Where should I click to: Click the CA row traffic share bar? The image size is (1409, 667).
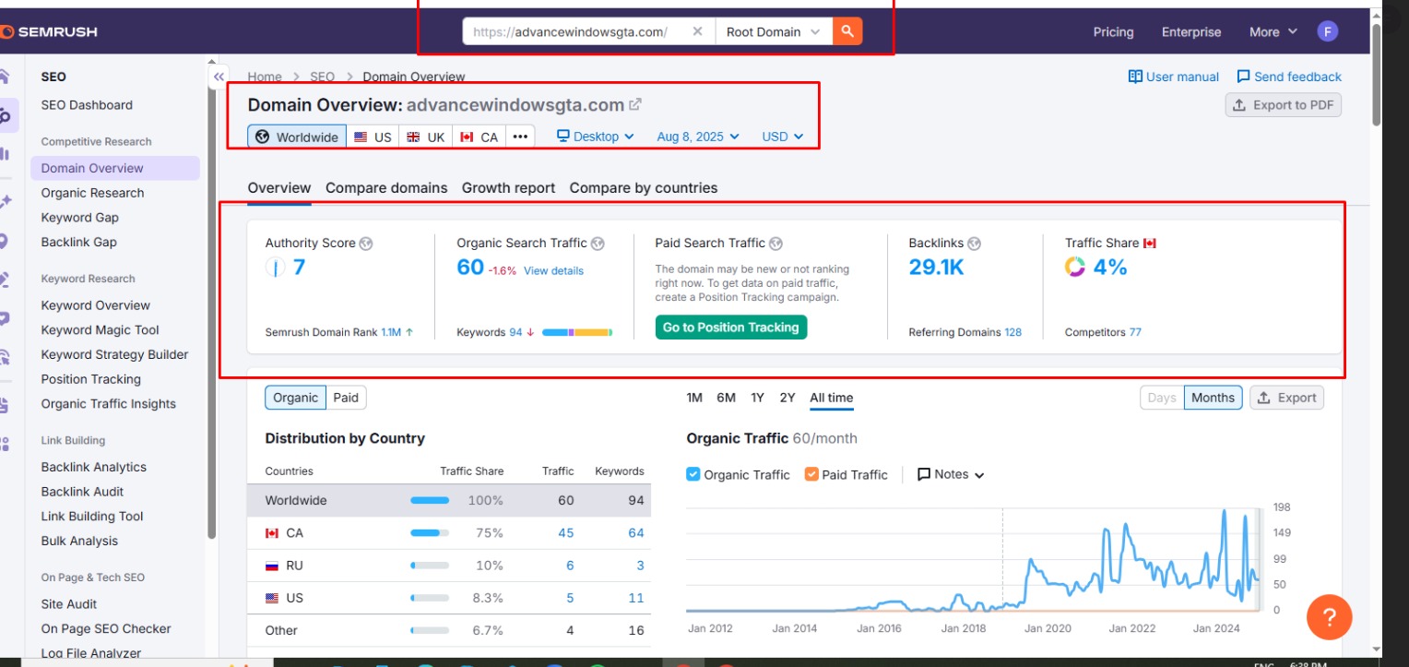[430, 533]
